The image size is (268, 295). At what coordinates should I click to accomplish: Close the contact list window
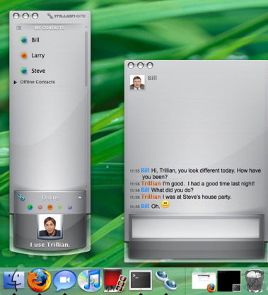click(16, 16)
